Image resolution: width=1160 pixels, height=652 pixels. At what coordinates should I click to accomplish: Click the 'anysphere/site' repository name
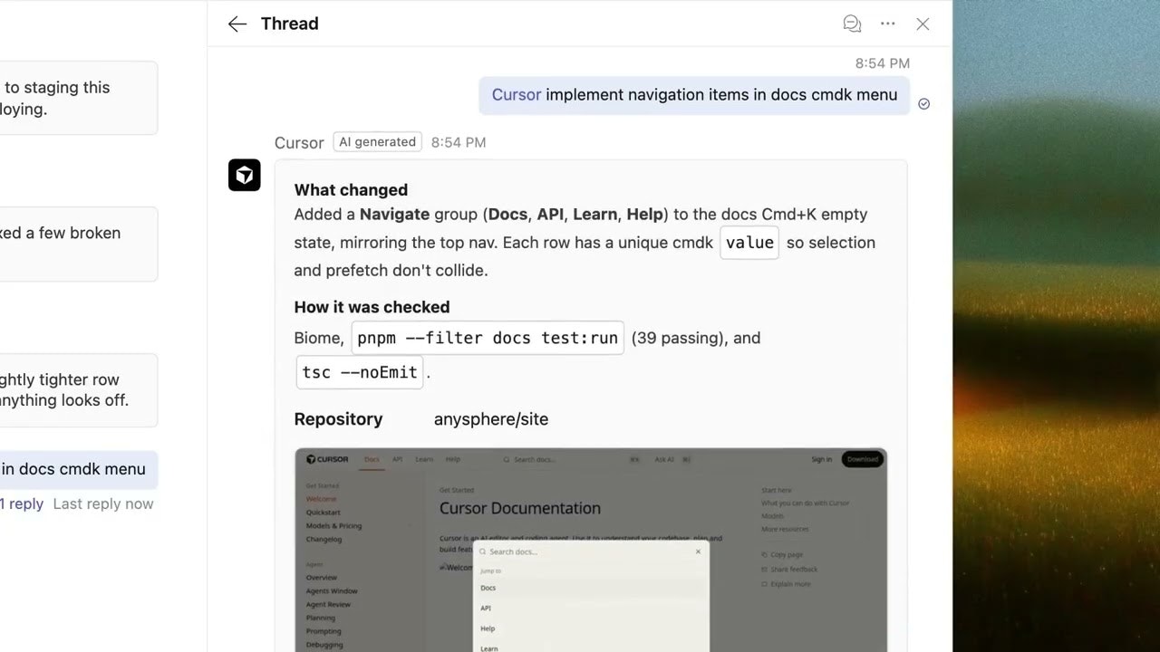(x=491, y=419)
